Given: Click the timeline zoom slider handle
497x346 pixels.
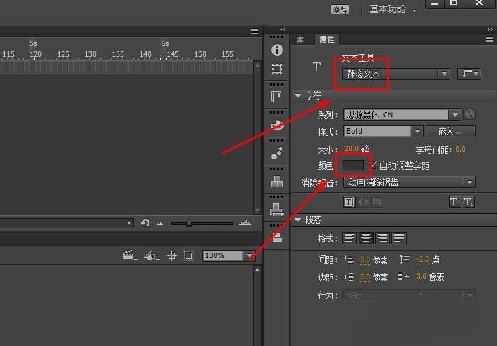Looking at the screenshot, I should (x=189, y=222).
